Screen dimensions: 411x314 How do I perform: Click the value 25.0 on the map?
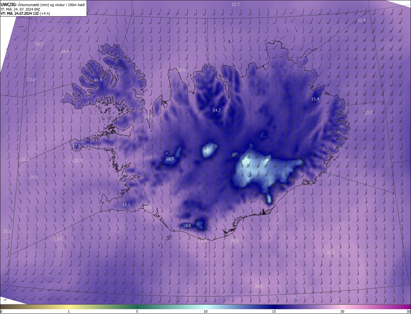[x=181, y=70]
